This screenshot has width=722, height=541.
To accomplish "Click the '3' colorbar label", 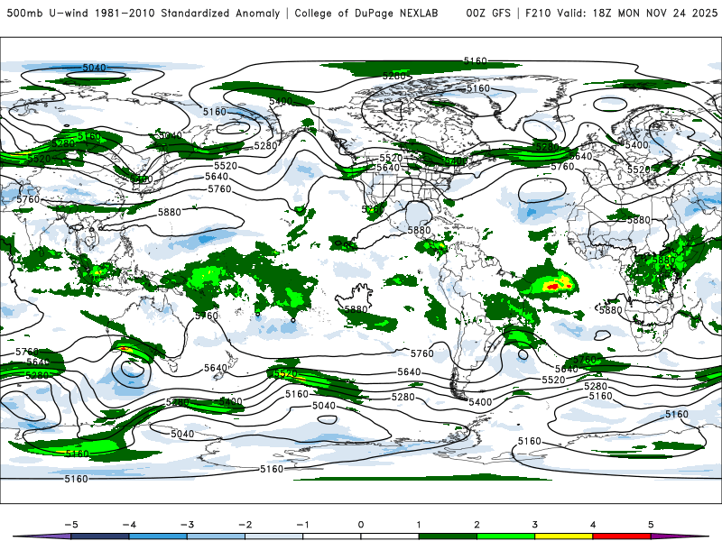I will point(534,525).
